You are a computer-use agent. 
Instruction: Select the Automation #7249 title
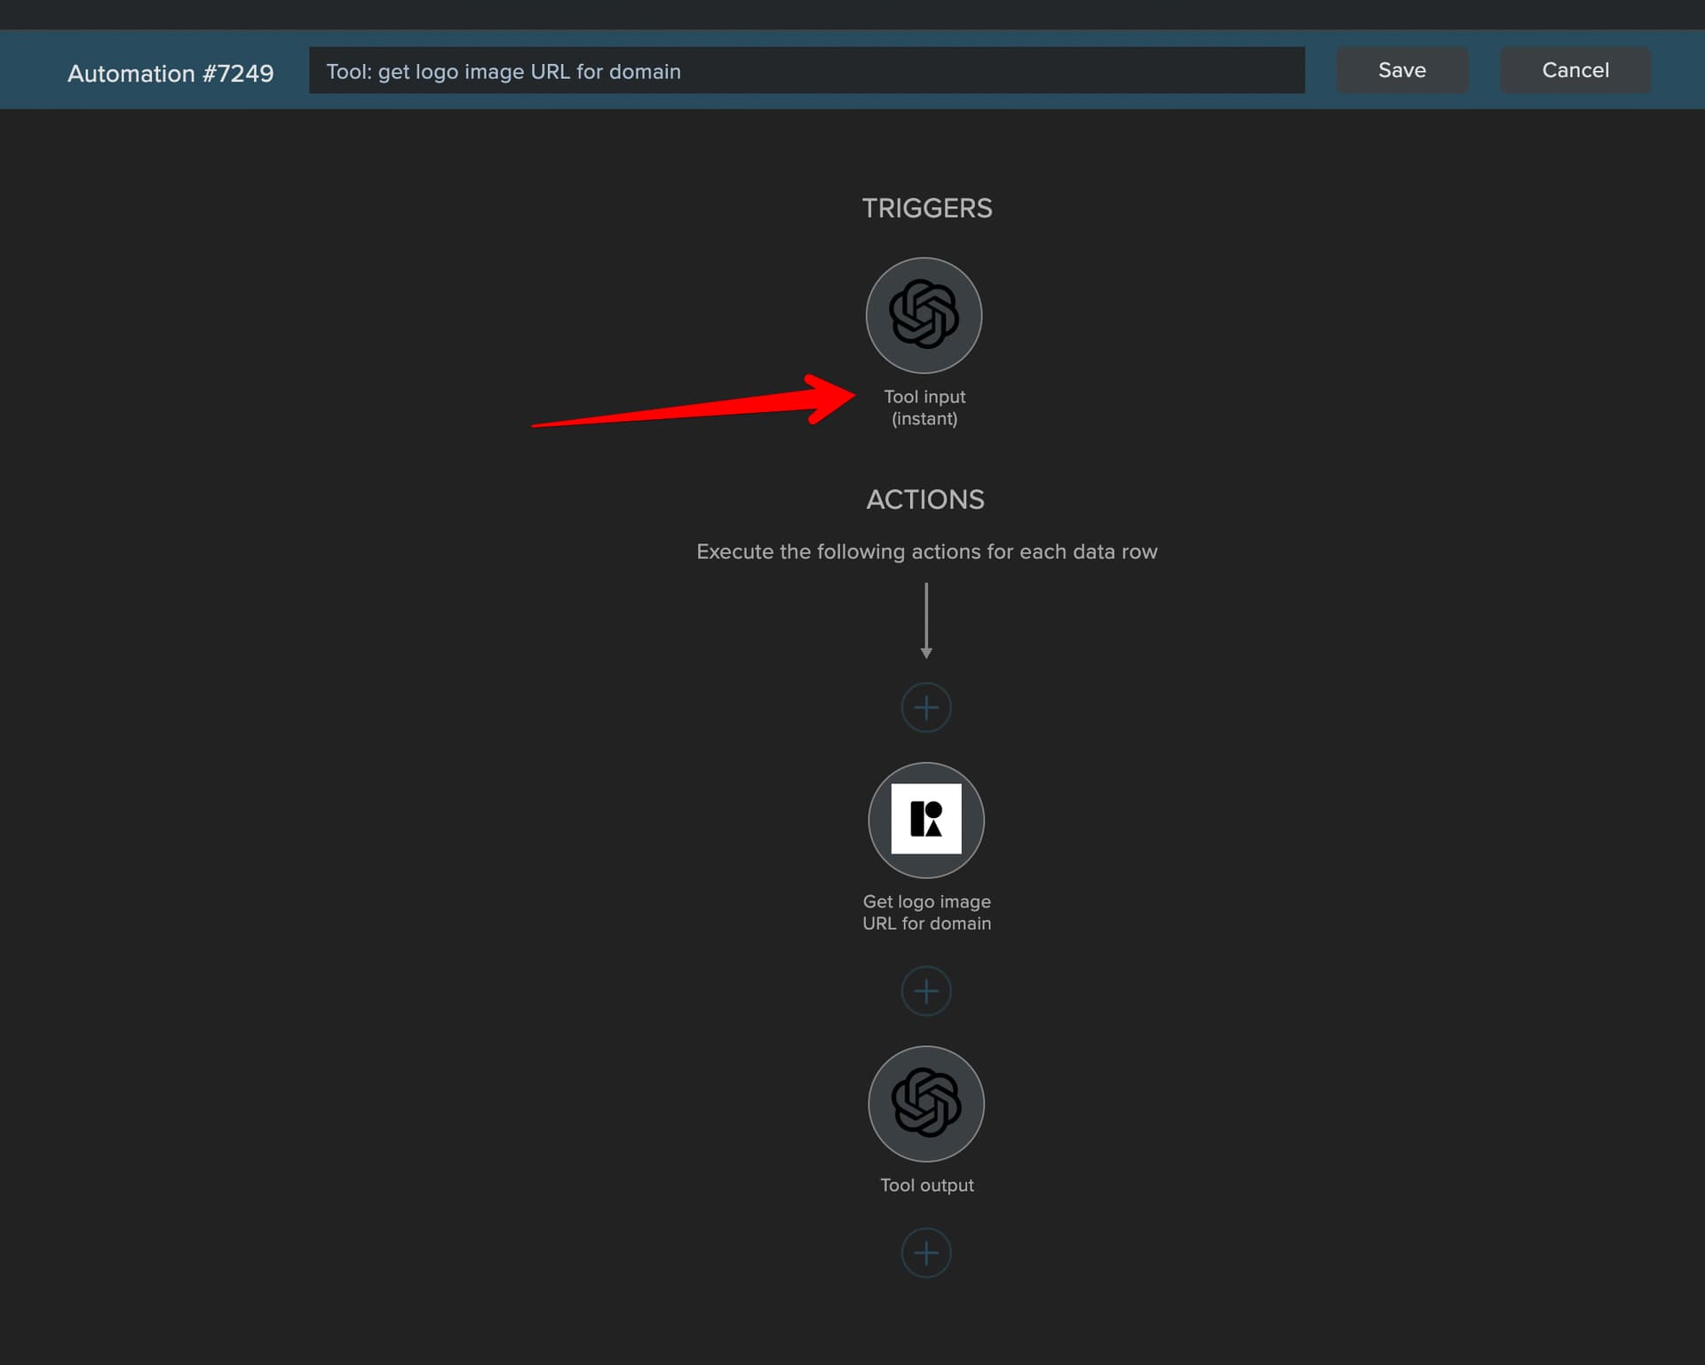click(170, 73)
